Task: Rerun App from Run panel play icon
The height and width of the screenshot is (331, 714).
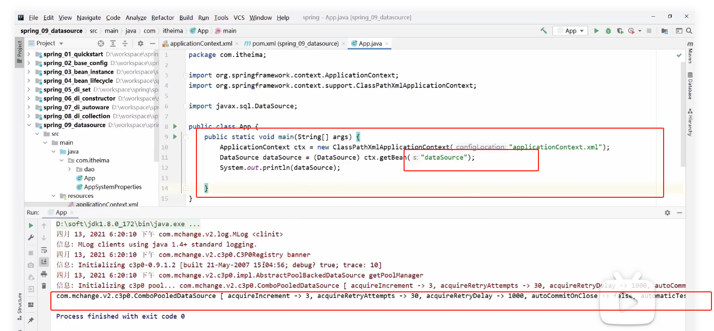Action: coord(31,225)
